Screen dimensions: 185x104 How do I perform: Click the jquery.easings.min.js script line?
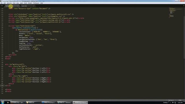click(x=39, y=20)
